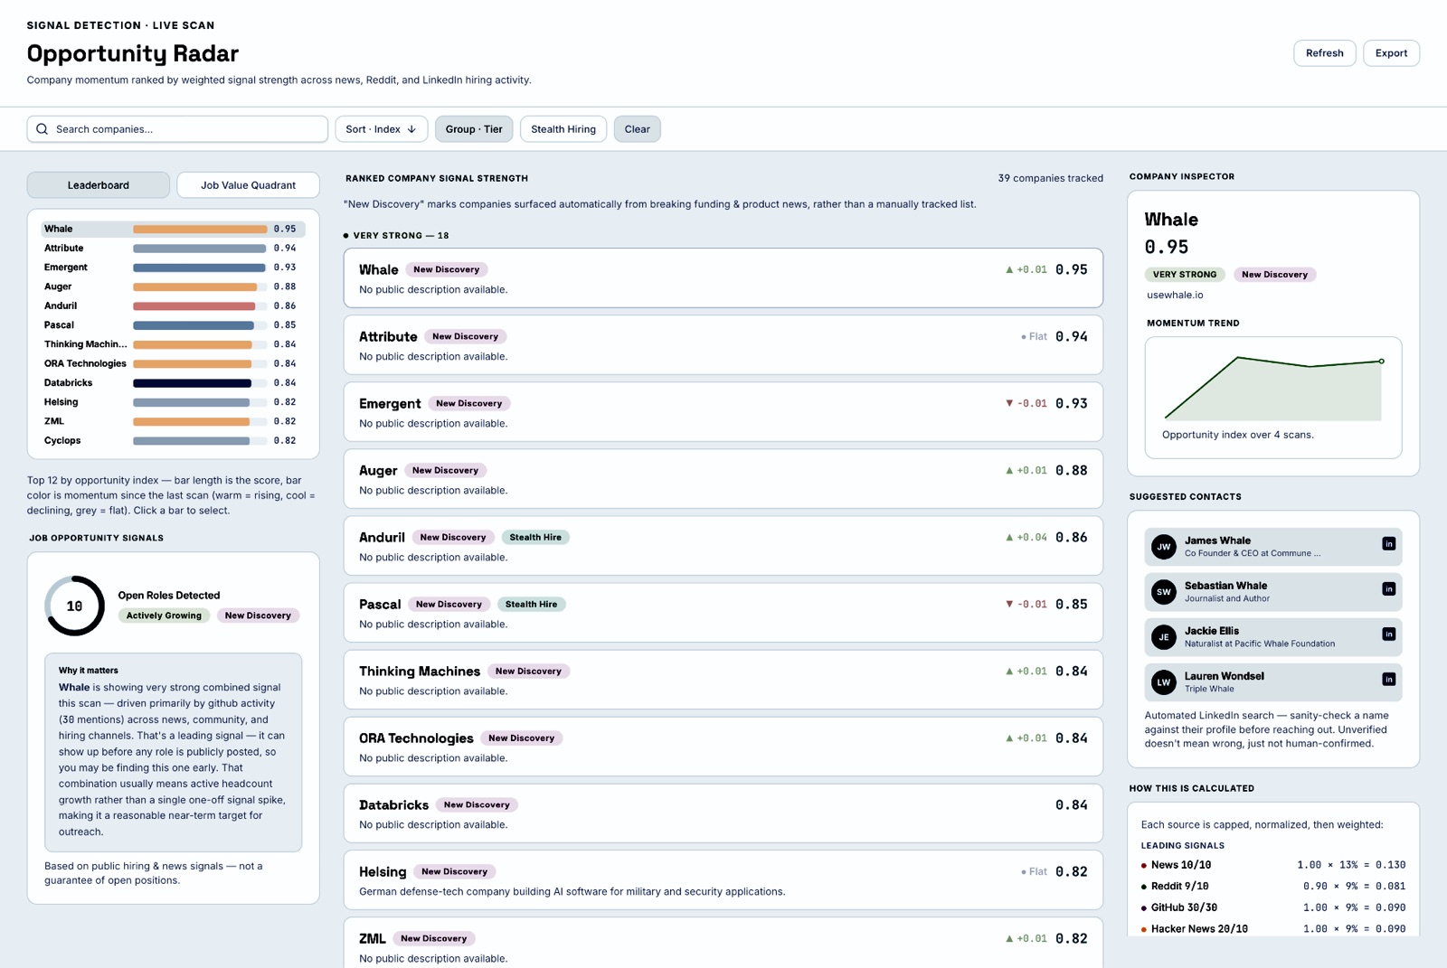Image resolution: width=1447 pixels, height=968 pixels.
Task: Click the Export button
Action: point(1391,53)
